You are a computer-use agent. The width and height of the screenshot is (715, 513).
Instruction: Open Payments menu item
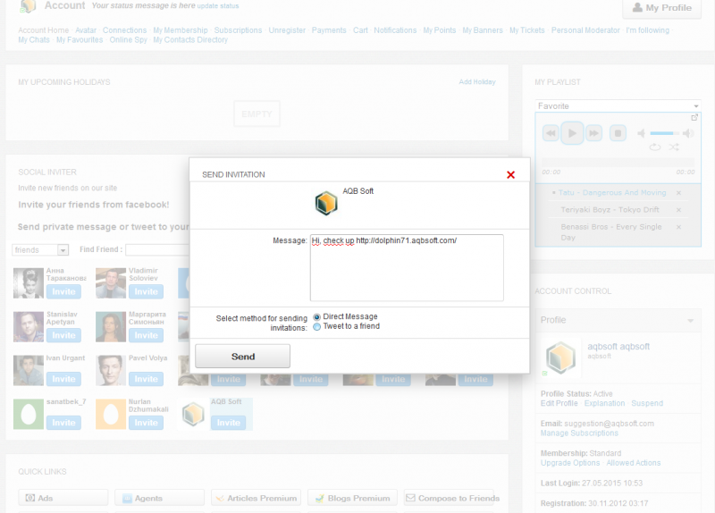coord(329,30)
